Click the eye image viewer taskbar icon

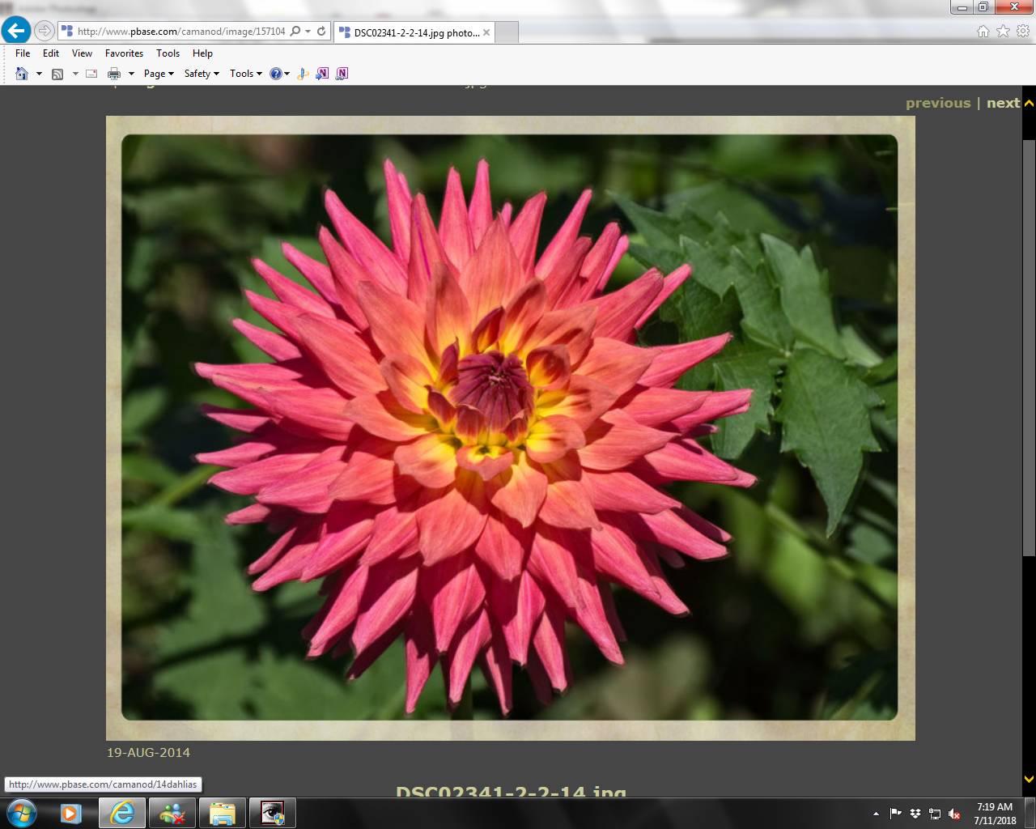[273, 813]
